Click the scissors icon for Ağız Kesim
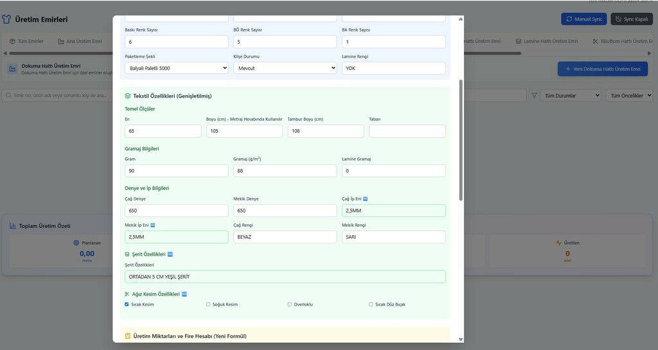 pyautogui.click(x=128, y=294)
